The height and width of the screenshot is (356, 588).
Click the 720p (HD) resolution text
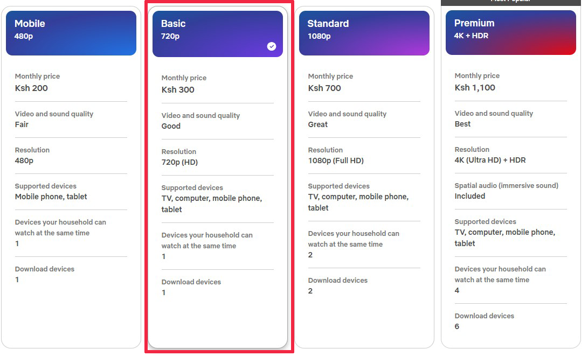[179, 162]
